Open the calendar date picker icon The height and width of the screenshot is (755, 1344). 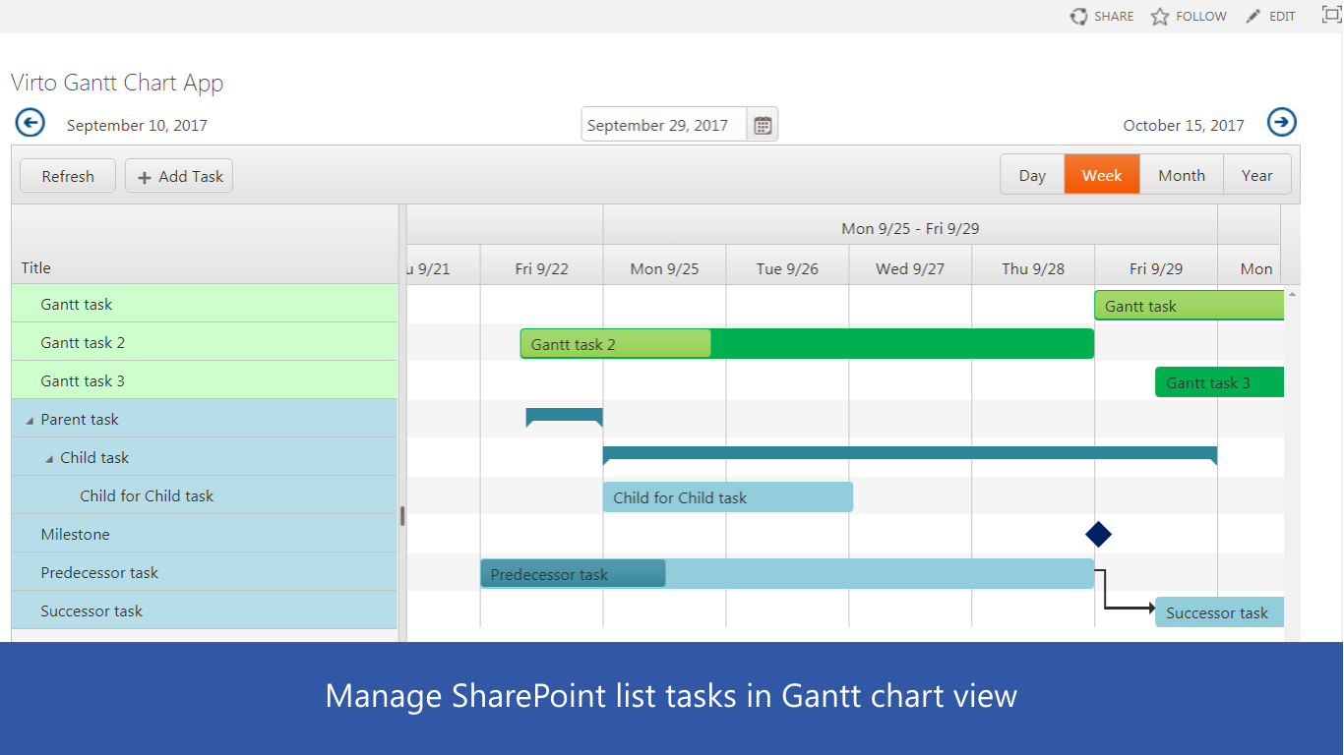click(763, 125)
